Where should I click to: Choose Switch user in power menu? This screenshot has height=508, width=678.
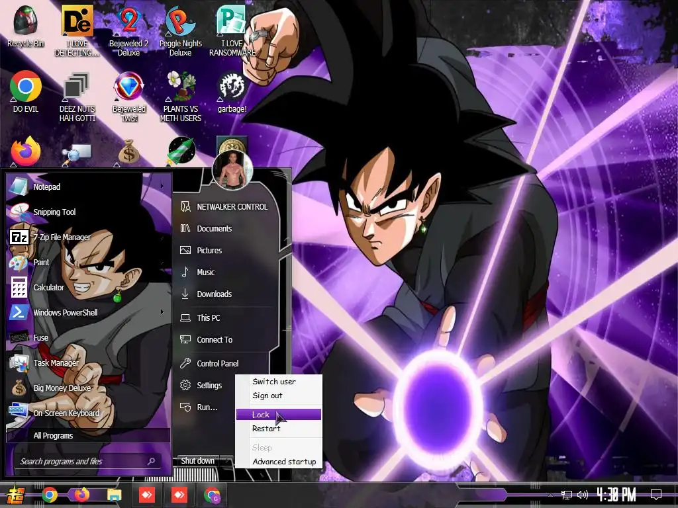[279, 382]
